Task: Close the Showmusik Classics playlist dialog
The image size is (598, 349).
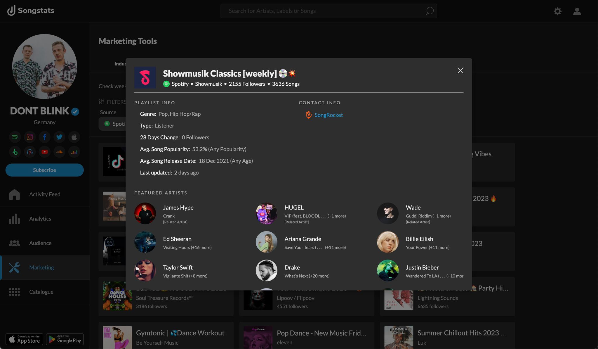Action: [460, 70]
